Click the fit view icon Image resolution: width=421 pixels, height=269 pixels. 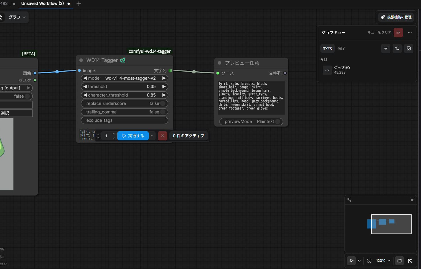click(369, 261)
